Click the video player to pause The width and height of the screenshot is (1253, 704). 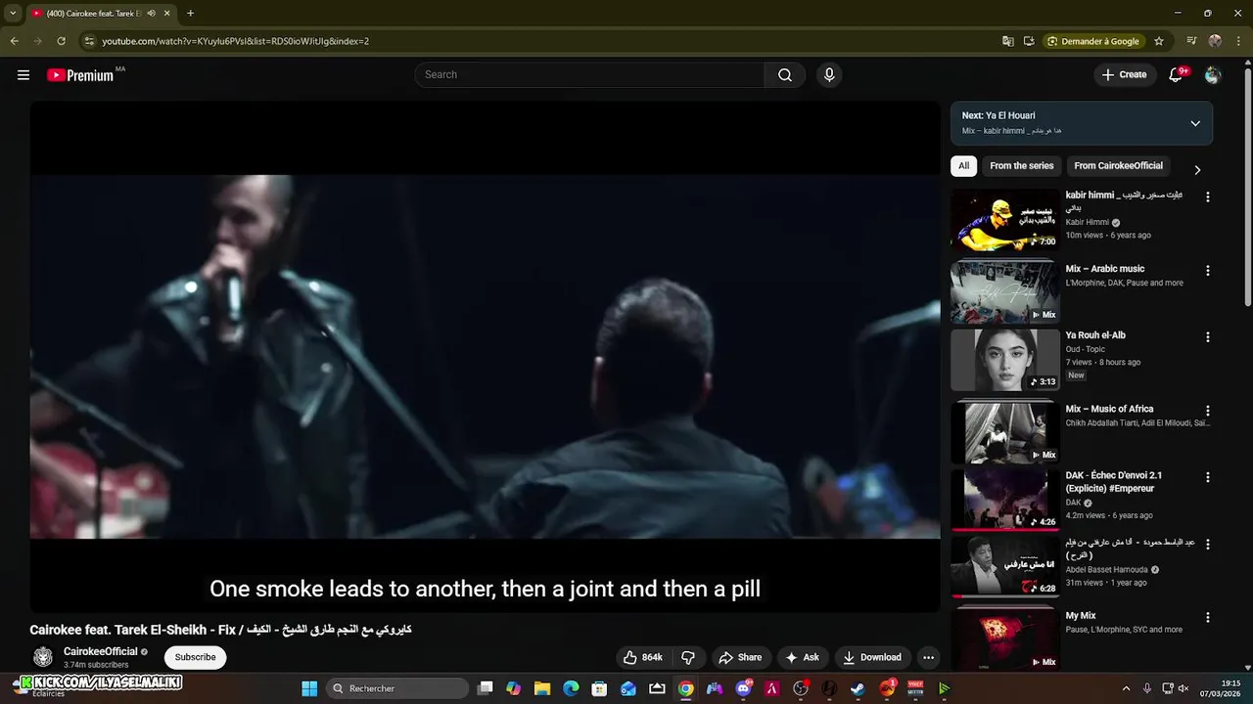click(x=485, y=357)
